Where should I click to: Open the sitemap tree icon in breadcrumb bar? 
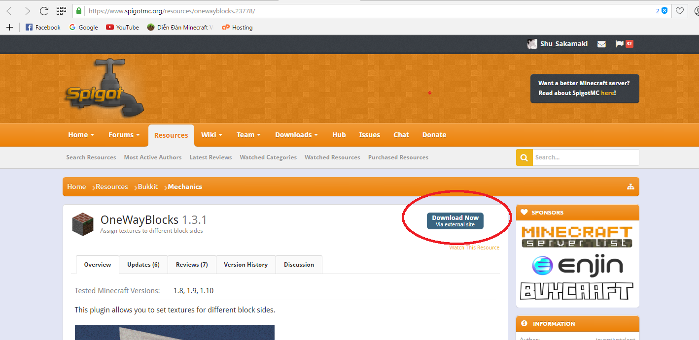[x=630, y=186]
